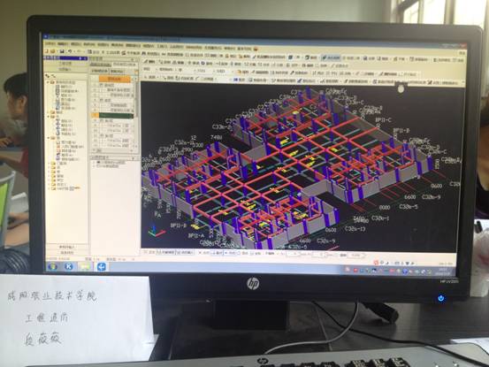This screenshot has width=489, height=367.
Task: Click the 报表预览 button at bottom of left panel
Action: click(66, 252)
